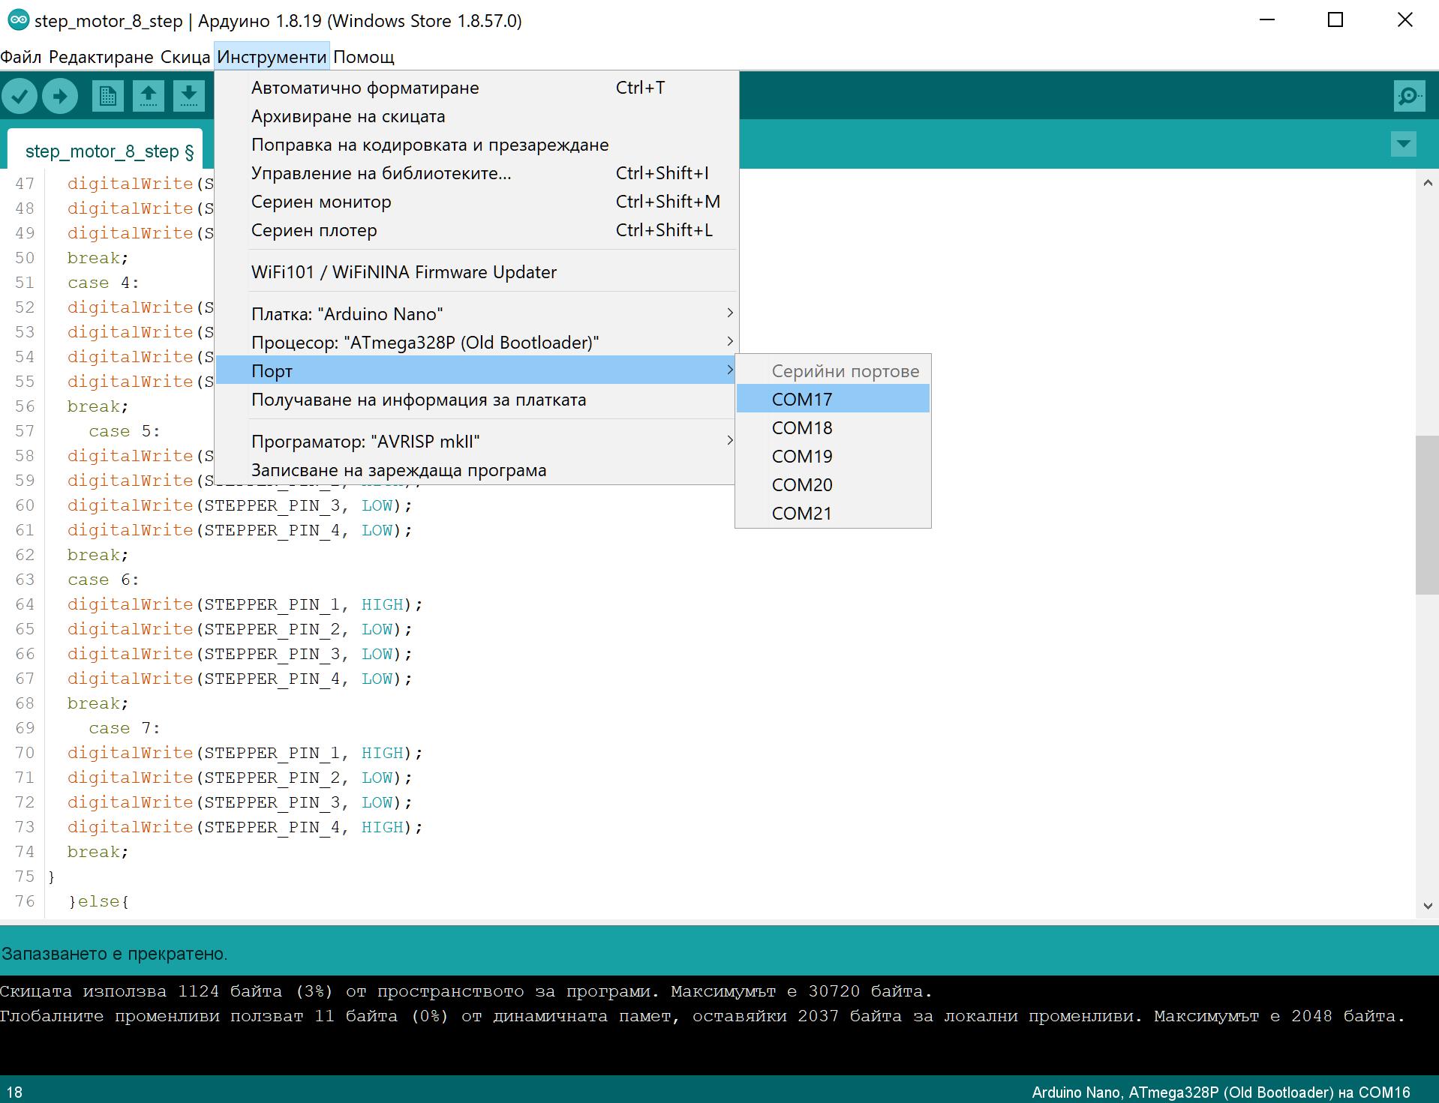Screen dimensions: 1439x1103
Task: Expand the Програматор AVRISP mkII submenu
Action: point(475,442)
